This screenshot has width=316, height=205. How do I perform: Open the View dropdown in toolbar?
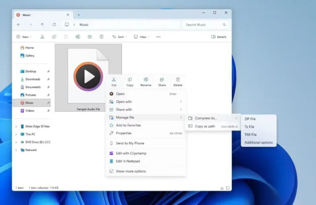[x=141, y=37]
